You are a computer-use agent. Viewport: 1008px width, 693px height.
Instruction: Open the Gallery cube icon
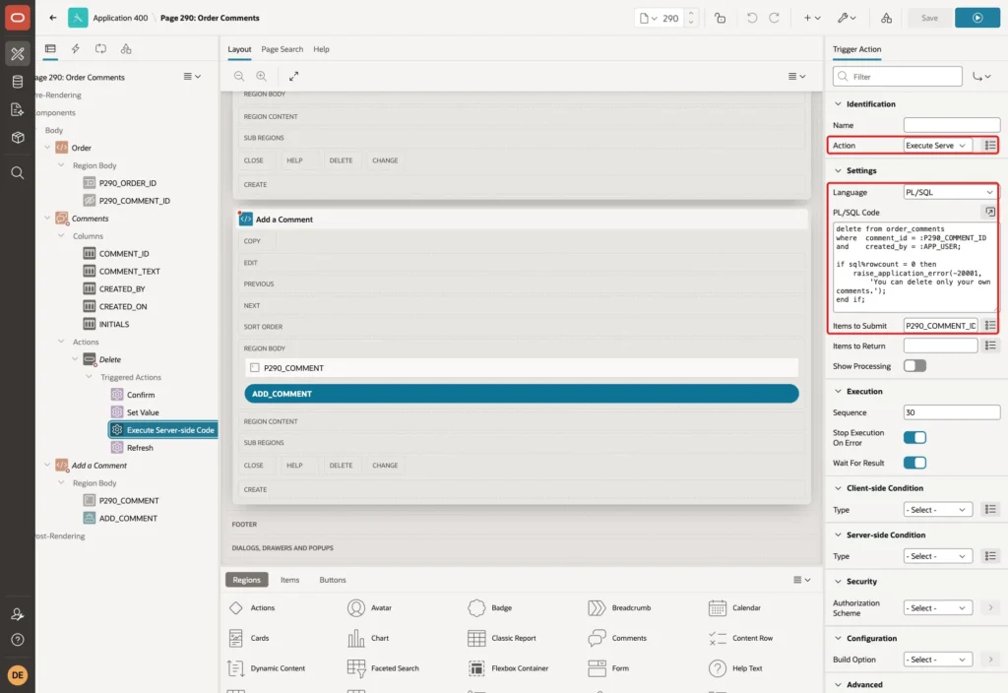point(18,138)
